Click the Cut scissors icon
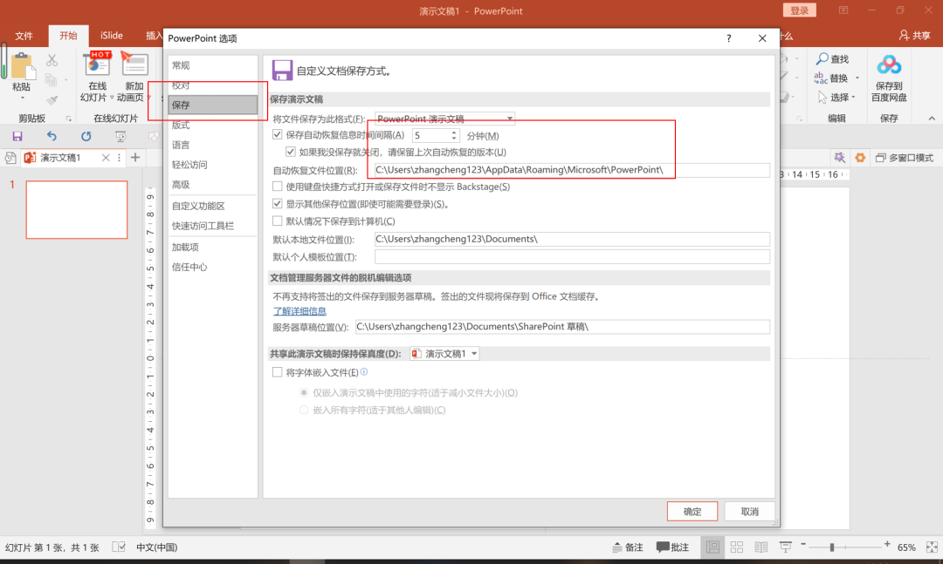The height and width of the screenshot is (564, 943). click(52, 61)
